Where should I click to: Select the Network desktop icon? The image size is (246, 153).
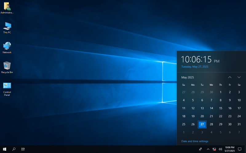click(x=7, y=48)
